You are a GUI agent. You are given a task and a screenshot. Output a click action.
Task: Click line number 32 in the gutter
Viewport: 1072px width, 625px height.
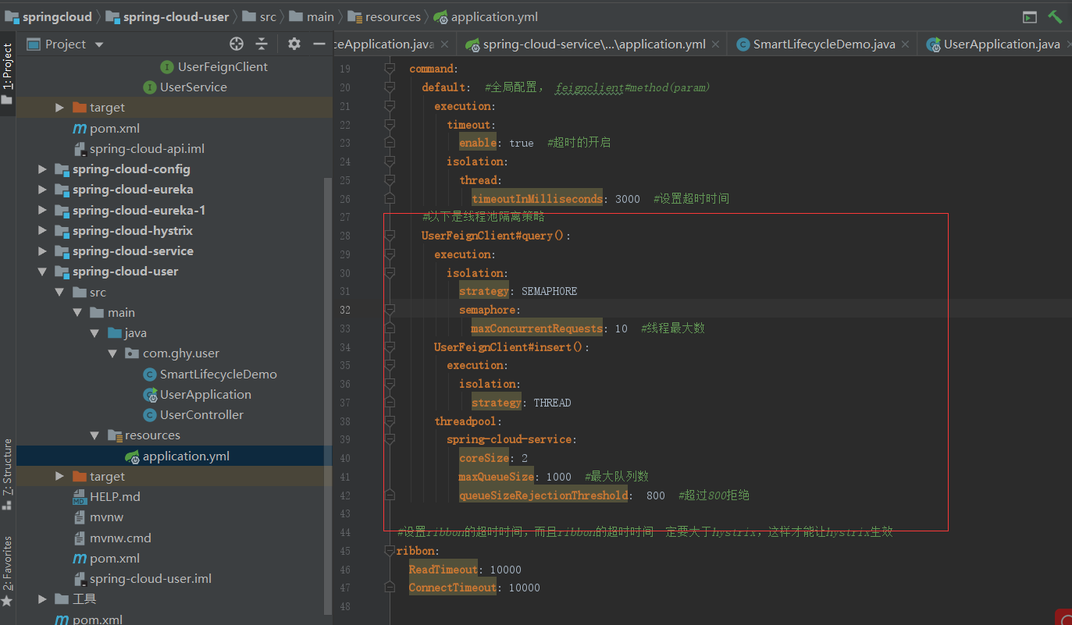[x=344, y=310]
